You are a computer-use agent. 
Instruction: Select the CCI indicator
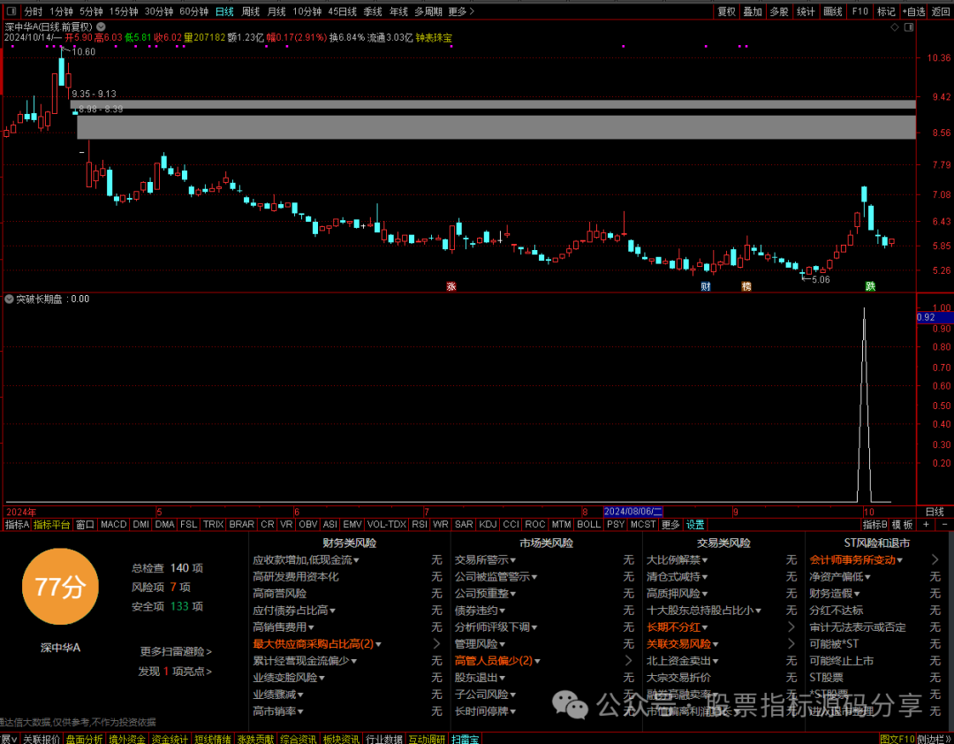tap(511, 524)
